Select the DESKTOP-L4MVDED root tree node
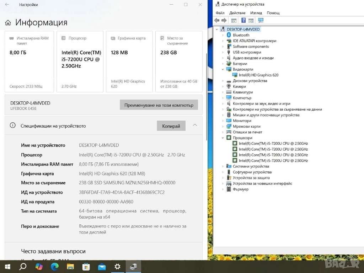The width and height of the screenshot is (364, 273). coord(243,29)
